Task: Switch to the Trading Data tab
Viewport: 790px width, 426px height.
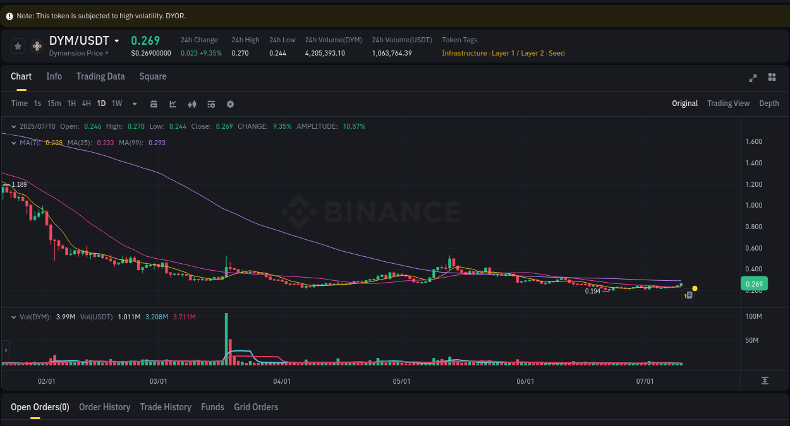Action: [x=100, y=76]
